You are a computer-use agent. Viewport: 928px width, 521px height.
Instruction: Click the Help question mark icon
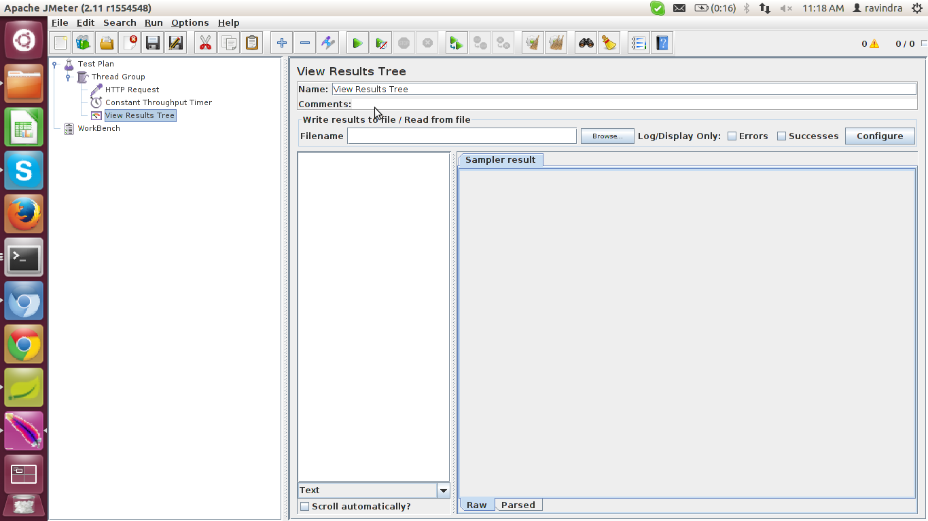point(662,43)
